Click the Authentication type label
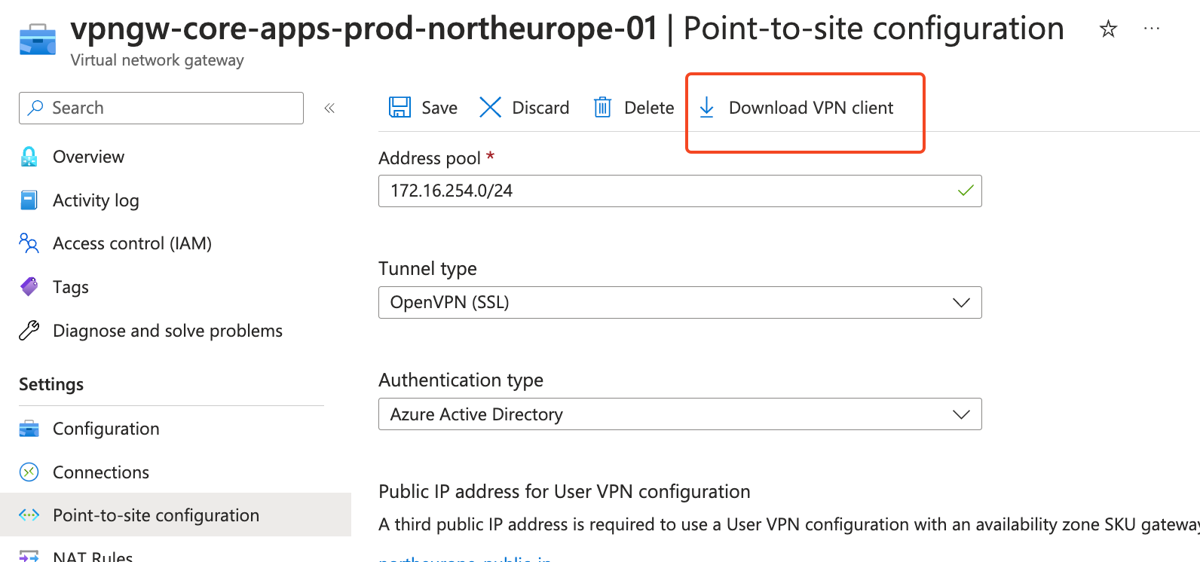 [x=461, y=380]
